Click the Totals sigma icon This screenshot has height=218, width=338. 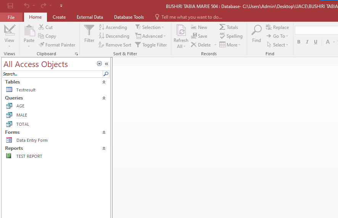[222, 27]
